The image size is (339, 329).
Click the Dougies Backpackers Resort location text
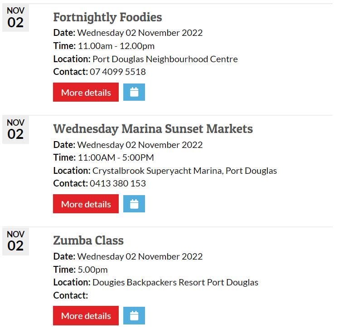[x=175, y=282]
